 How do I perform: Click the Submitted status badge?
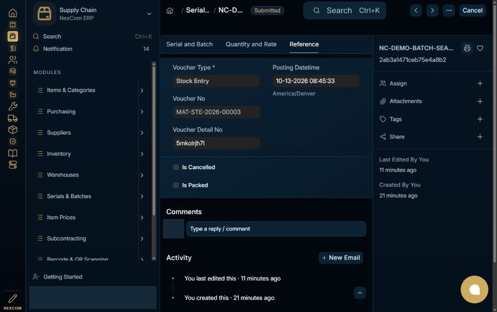tap(267, 10)
